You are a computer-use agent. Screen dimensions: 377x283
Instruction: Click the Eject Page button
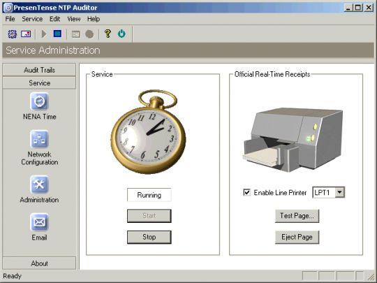point(297,237)
